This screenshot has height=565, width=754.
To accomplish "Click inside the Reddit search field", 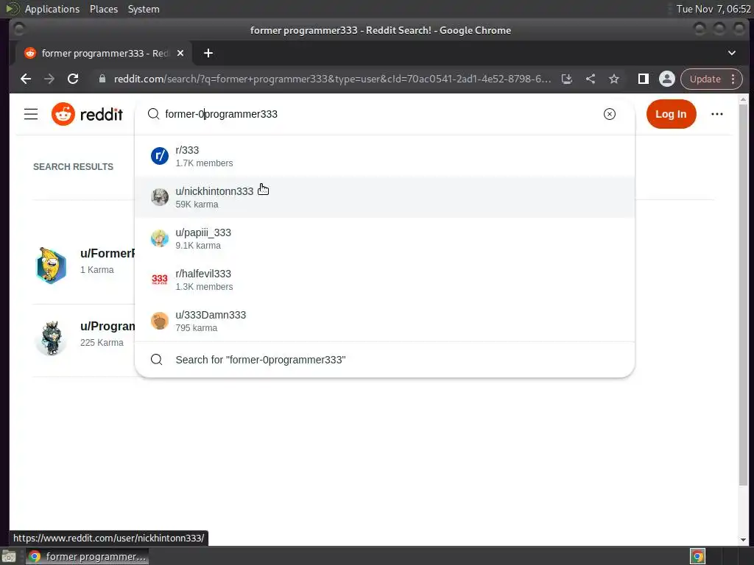I will coord(380,114).
